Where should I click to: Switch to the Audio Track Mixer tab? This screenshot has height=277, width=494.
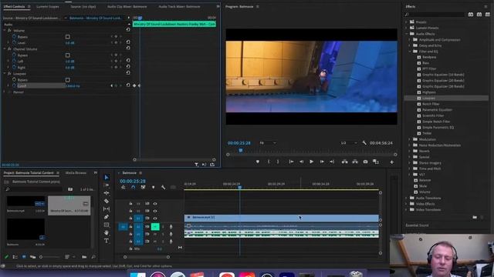pyautogui.click(x=179, y=6)
